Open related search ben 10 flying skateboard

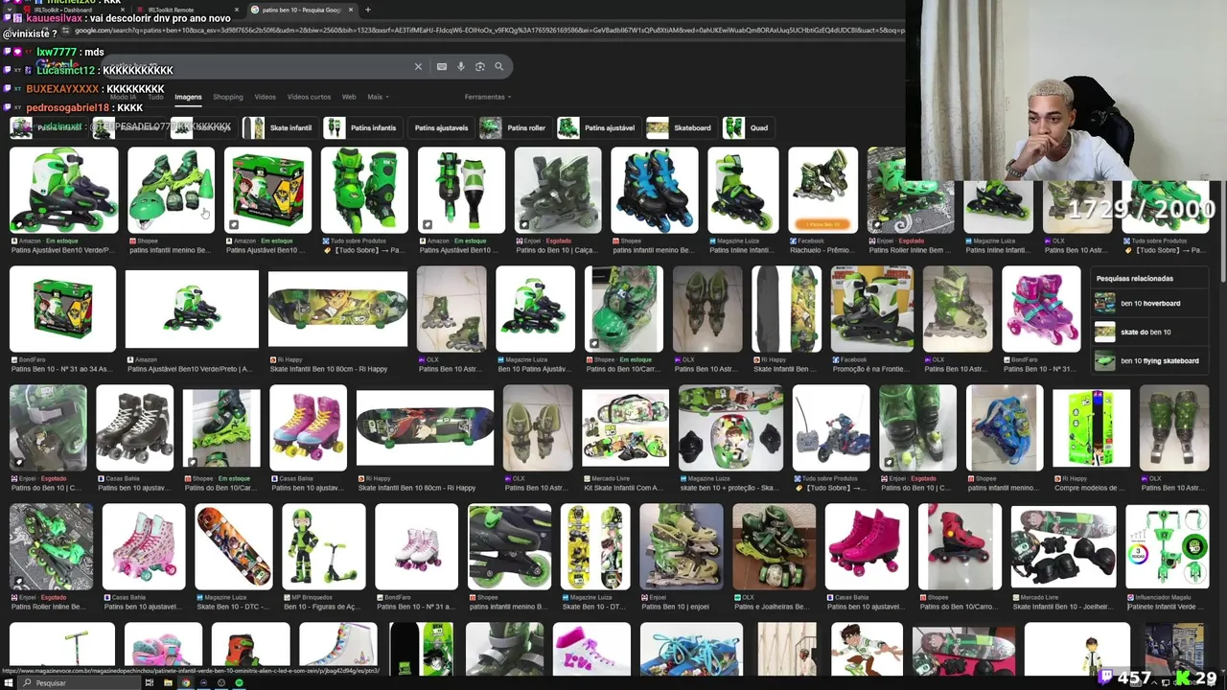[x=1149, y=361]
